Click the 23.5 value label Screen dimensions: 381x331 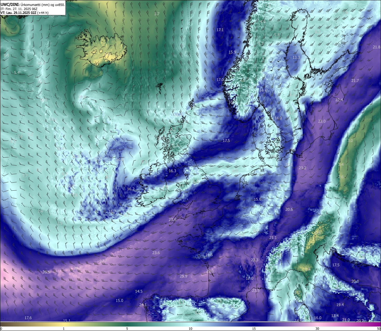[256, 291]
